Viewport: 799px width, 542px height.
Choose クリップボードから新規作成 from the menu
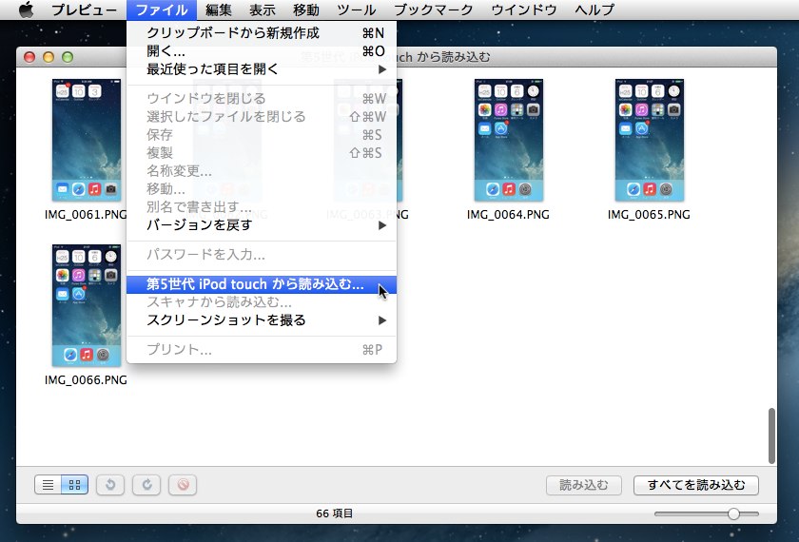coord(262,33)
